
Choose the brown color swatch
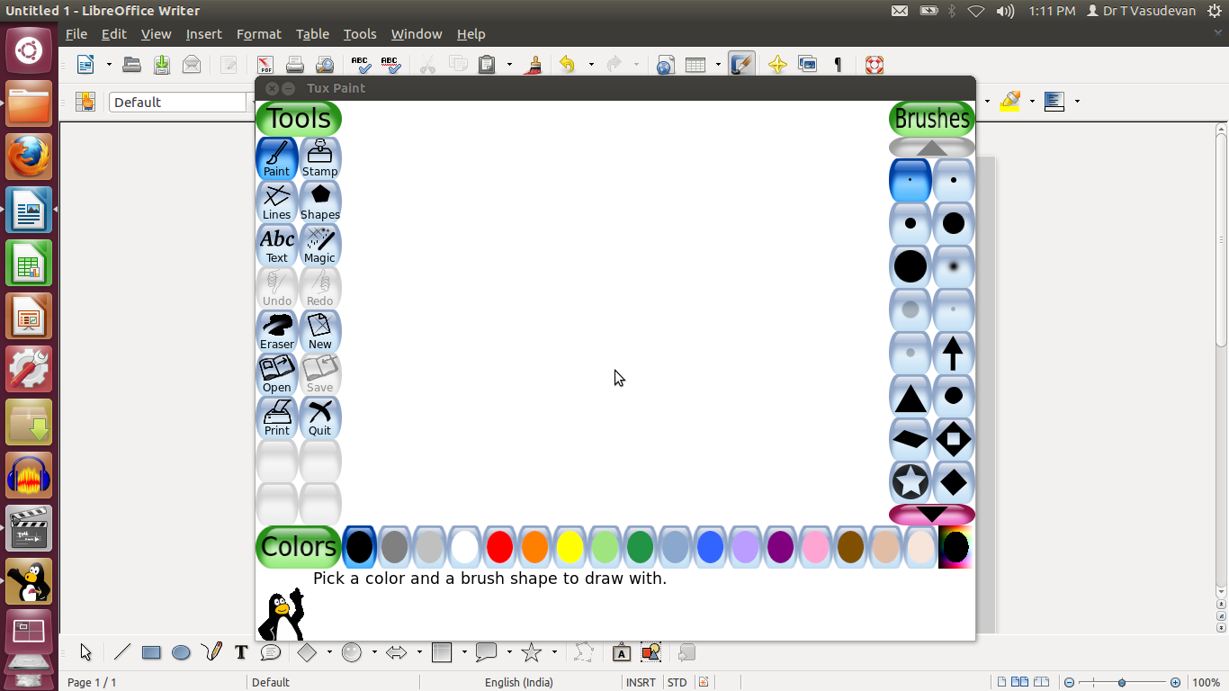point(850,547)
